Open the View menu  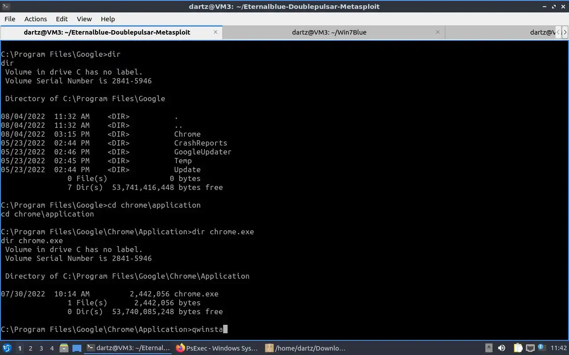point(84,19)
